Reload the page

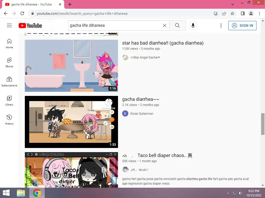(22, 13)
